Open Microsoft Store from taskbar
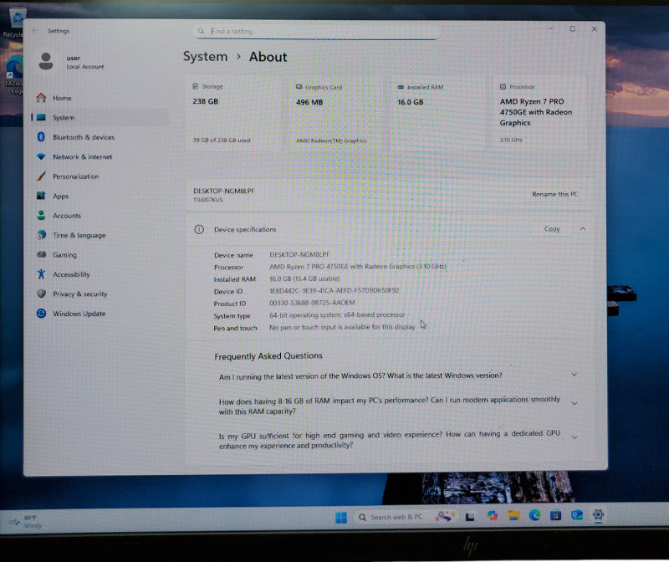The width and height of the screenshot is (669, 562). 555,515
